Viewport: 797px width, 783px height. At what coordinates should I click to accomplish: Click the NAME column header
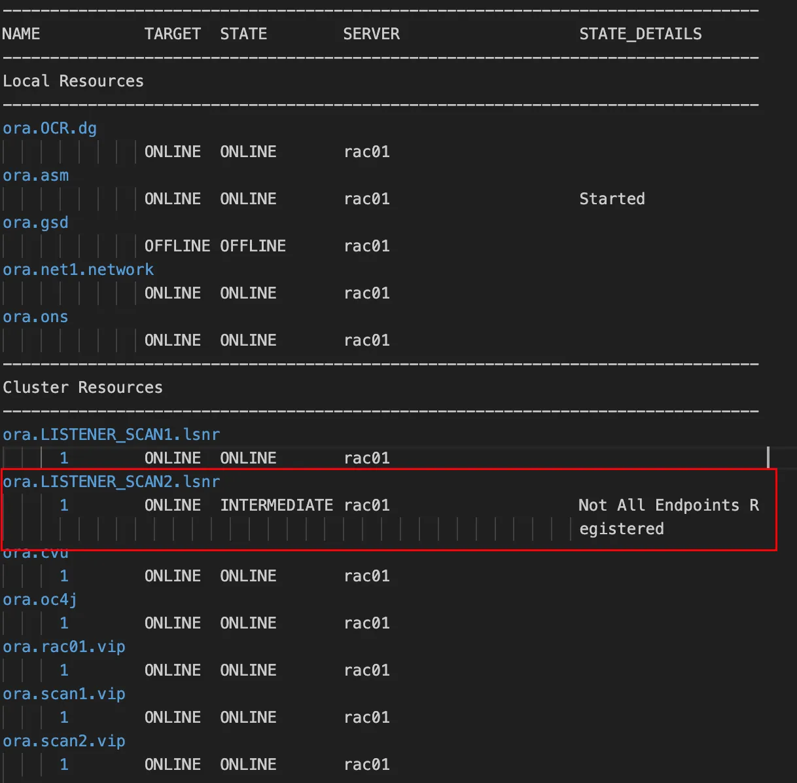22,33
